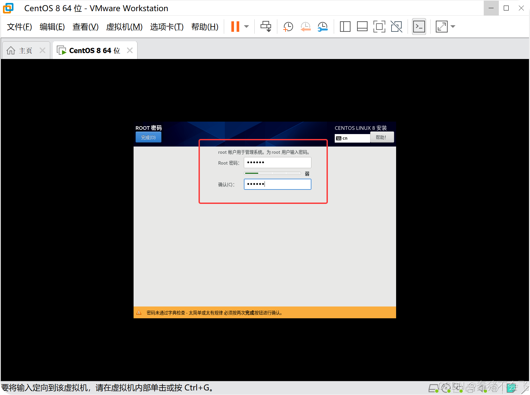Click the stretch guest display icon
This screenshot has width=530, height=395.
[x=441, y=27]
